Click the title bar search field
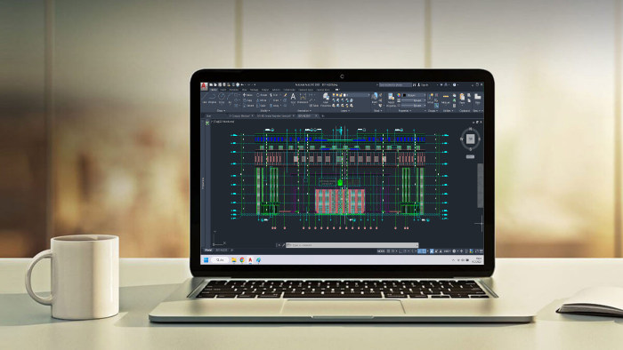This screenshot has width=623, height=350. [394, 84]
